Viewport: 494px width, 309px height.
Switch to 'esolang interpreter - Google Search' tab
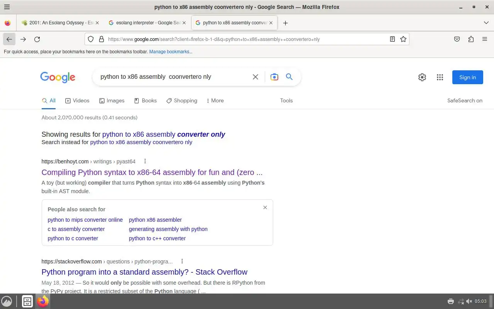tap(147, 23)
